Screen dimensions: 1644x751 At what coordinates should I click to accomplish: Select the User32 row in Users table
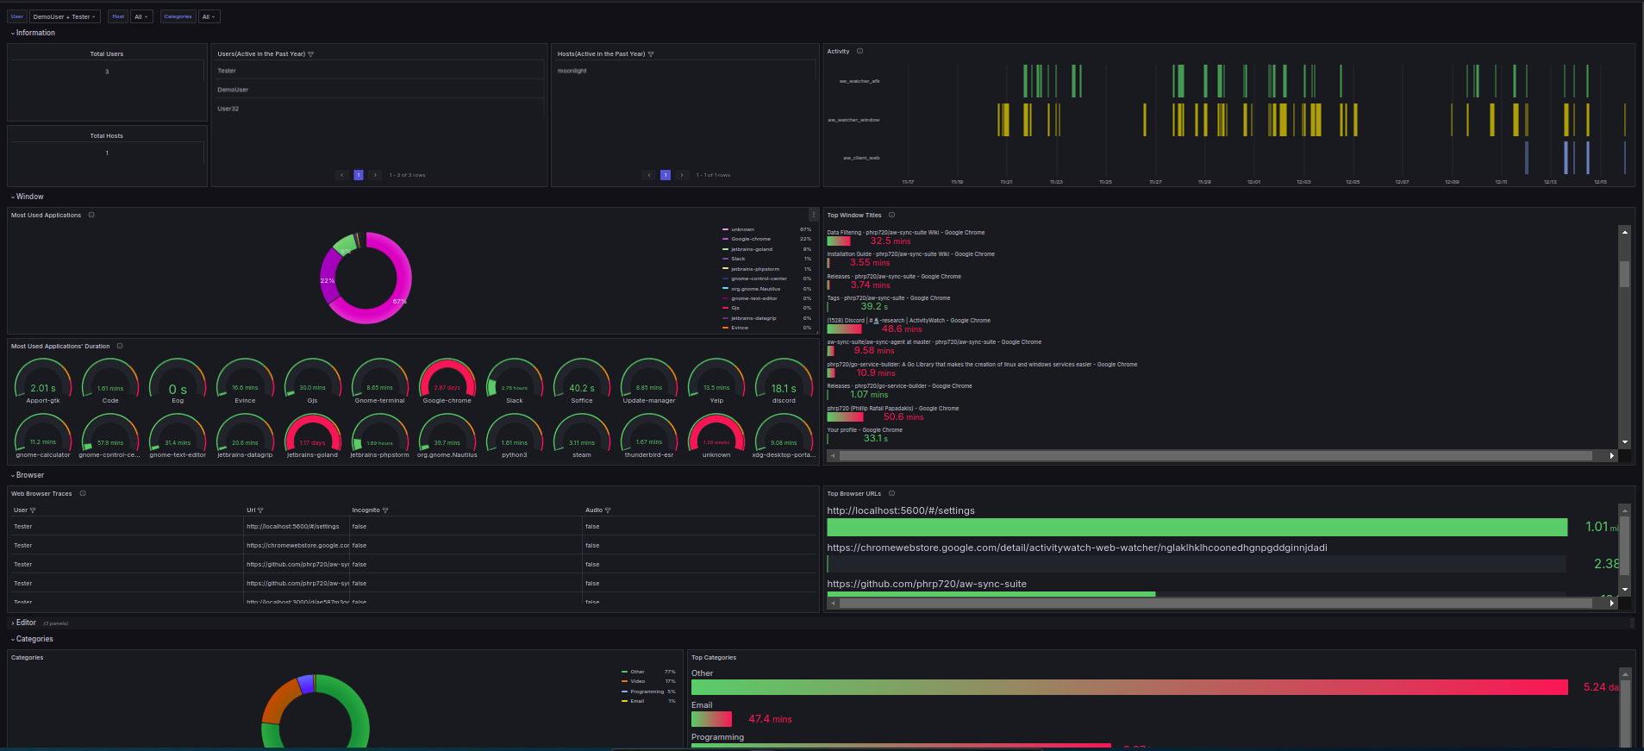pyautogui.click(x=379, y=109)
